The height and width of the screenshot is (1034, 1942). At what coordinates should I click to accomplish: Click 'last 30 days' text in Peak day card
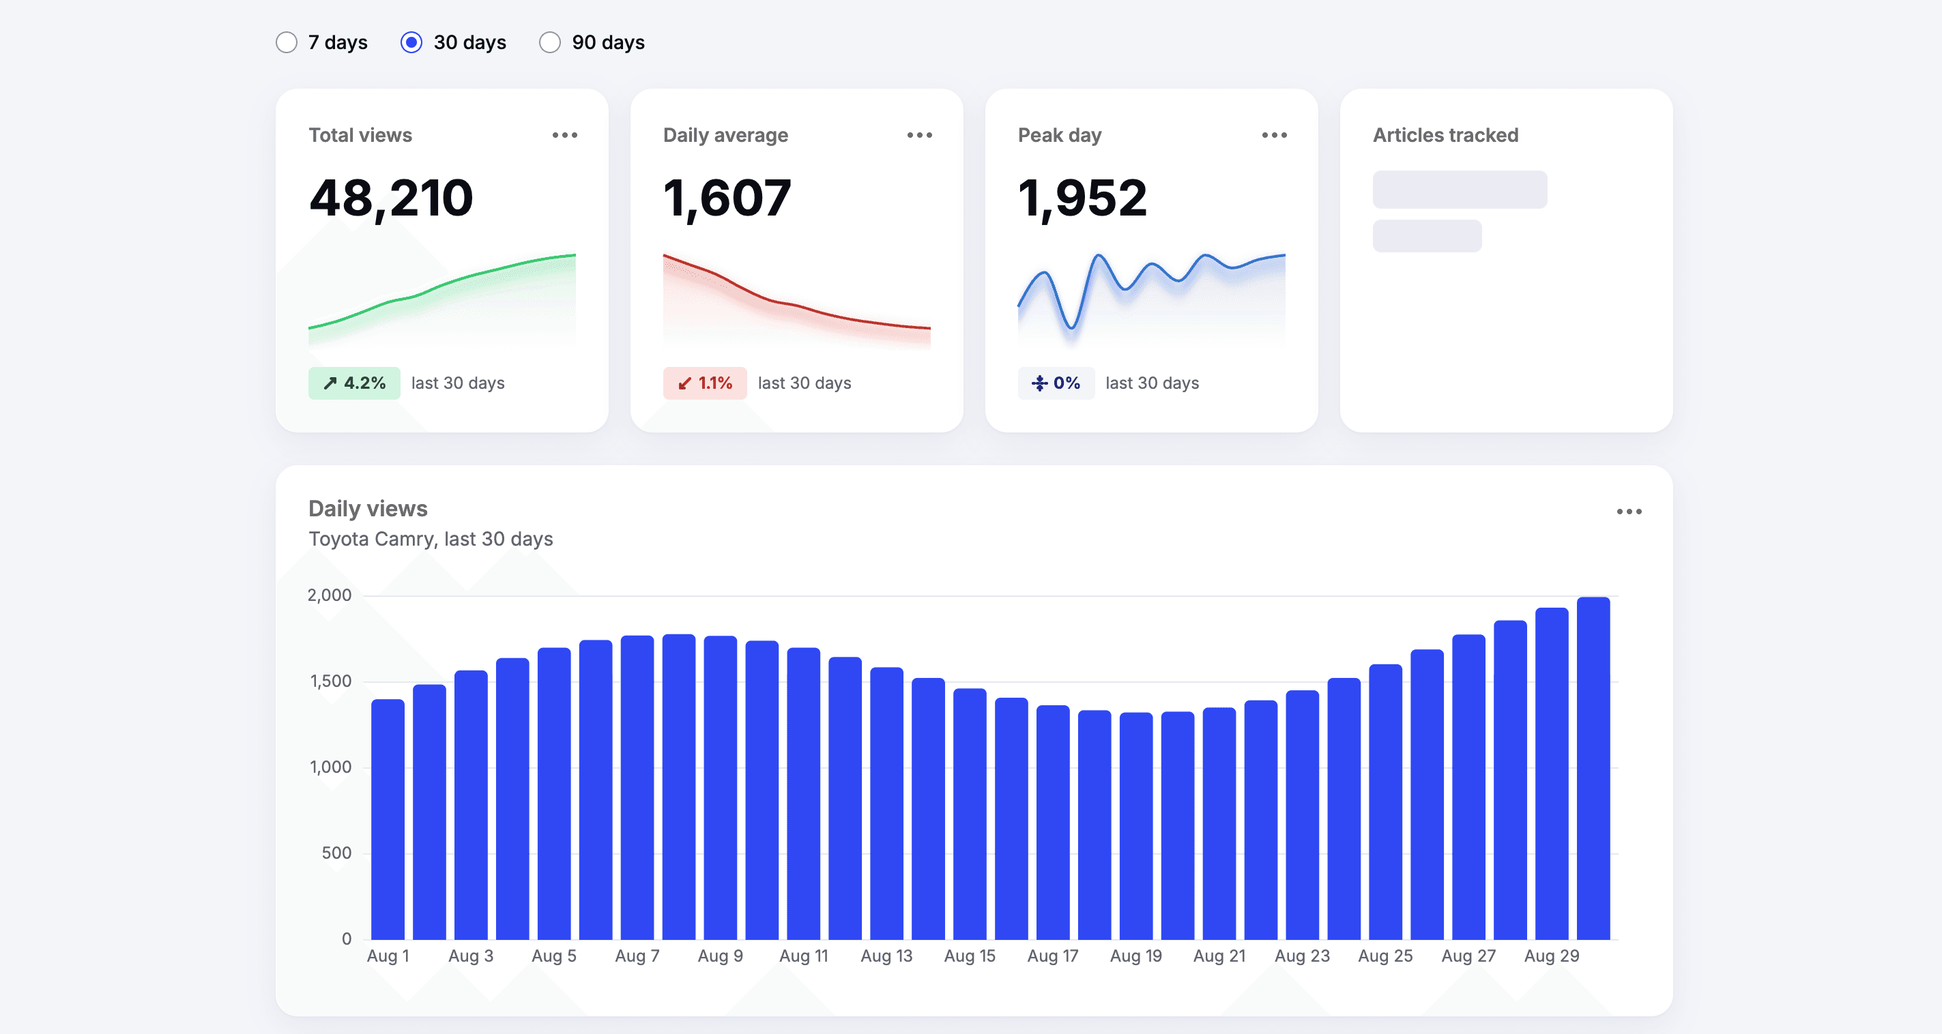point(1152,383)
